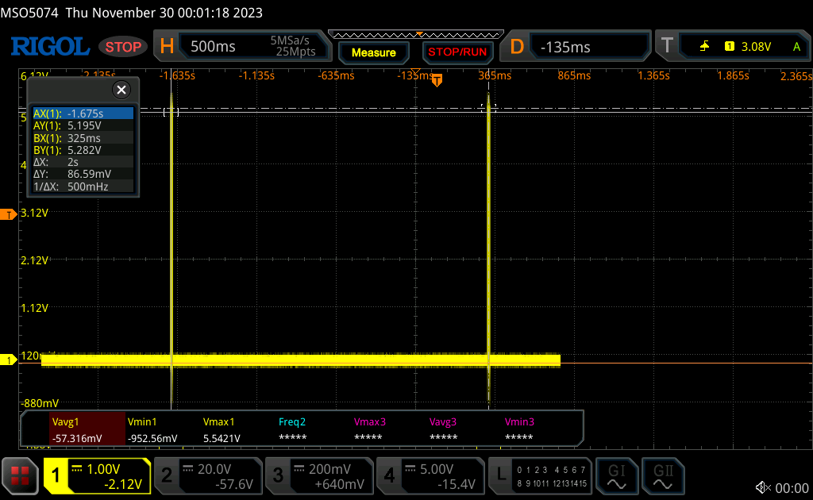Image resolution: width=813 pixels, height=500 pixels.
Task: Enable channel 3 at 200mV
Action: click(319, 475)
